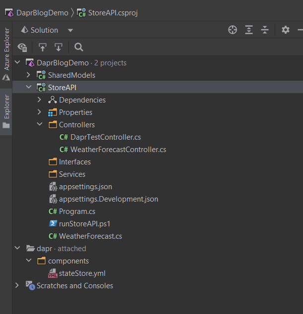
Task: Click the Scratches and Consoles clock icon
Action: coord(30,285)
